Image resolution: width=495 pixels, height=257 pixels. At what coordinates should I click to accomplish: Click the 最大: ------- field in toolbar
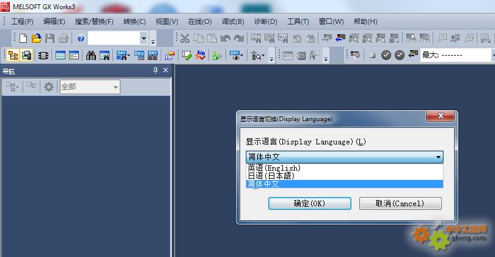coord(456,55)
